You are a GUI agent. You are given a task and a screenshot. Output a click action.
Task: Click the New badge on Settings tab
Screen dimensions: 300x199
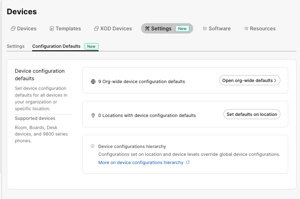(x=182, y=29)
